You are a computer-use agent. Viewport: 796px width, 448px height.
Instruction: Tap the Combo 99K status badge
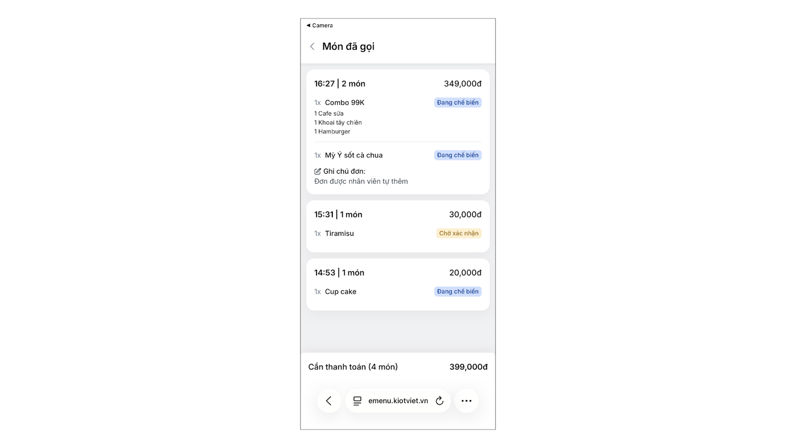click(458, 103)
